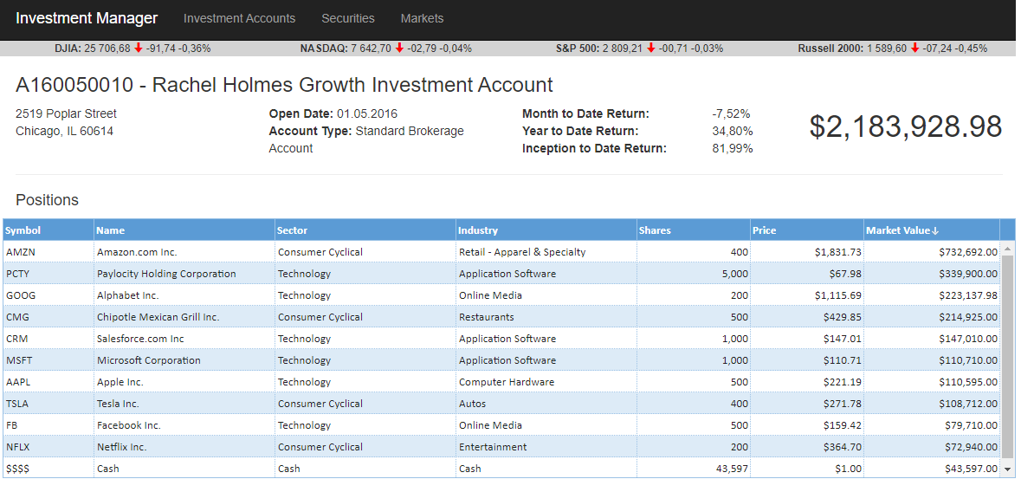The height and width of the screenshot is (492, 1021).
Task: Select the $$$$ cash symbol cell
Action: click(x=48, y=469)
